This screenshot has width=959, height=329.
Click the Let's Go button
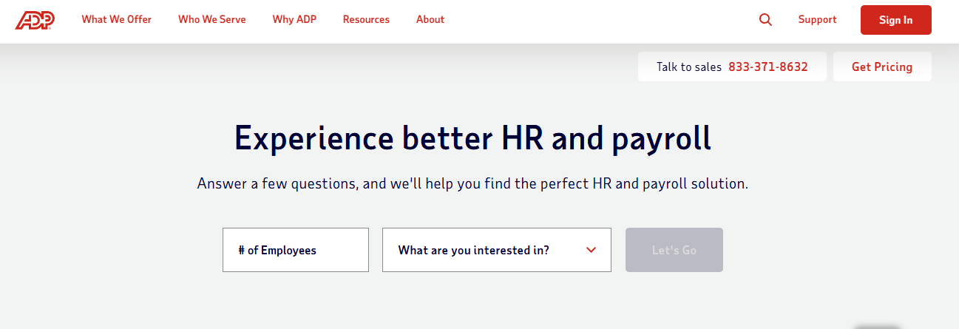coord(674,250)
